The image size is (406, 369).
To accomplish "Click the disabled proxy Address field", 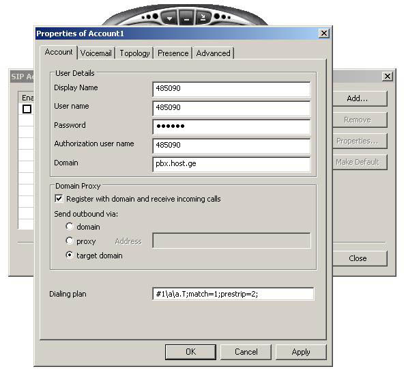I will coord(231,241).
